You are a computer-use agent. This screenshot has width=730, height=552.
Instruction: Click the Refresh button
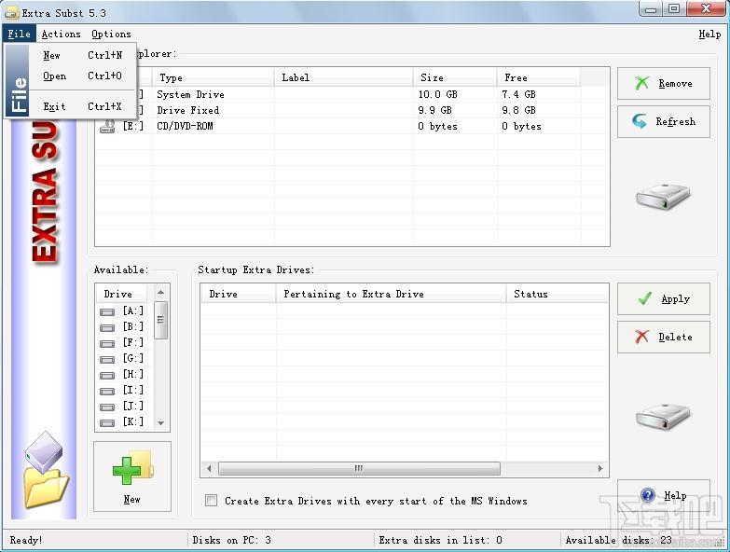664,121
